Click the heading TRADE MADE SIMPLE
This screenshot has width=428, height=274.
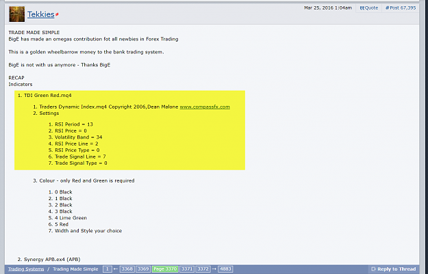click(34, 32)
